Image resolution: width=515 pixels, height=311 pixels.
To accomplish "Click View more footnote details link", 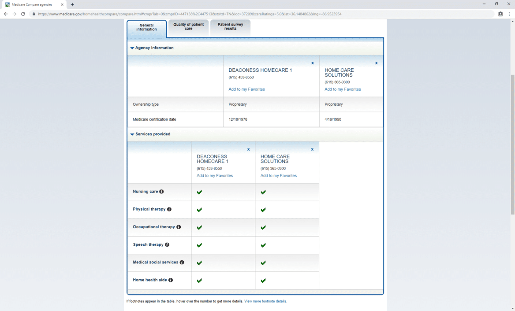I will [265, 301].
